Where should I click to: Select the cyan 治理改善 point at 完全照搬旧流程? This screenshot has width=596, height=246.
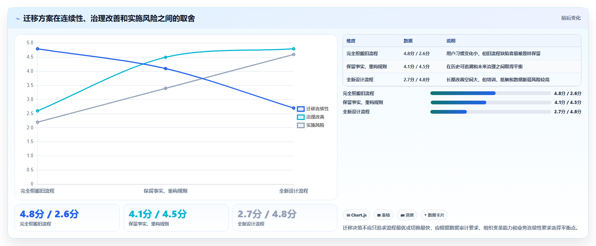click(37, 111)
